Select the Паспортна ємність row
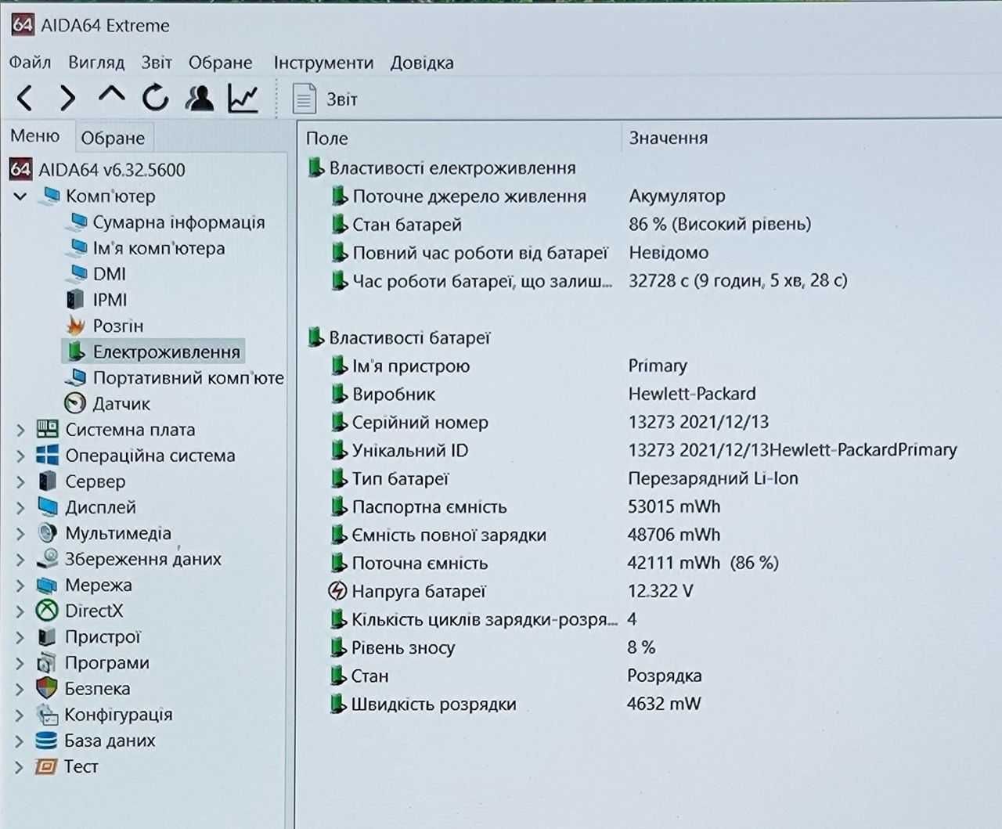Screen dimensions: 1002x829 coord(525,506)
